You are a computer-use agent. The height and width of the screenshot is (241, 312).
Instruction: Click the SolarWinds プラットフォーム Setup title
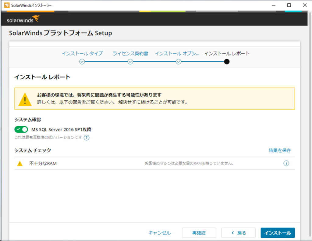tap(61, 33)
